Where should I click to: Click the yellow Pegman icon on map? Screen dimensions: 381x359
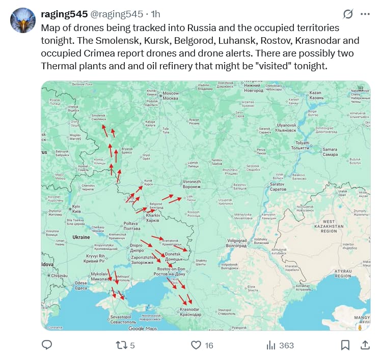coord(361,327)
